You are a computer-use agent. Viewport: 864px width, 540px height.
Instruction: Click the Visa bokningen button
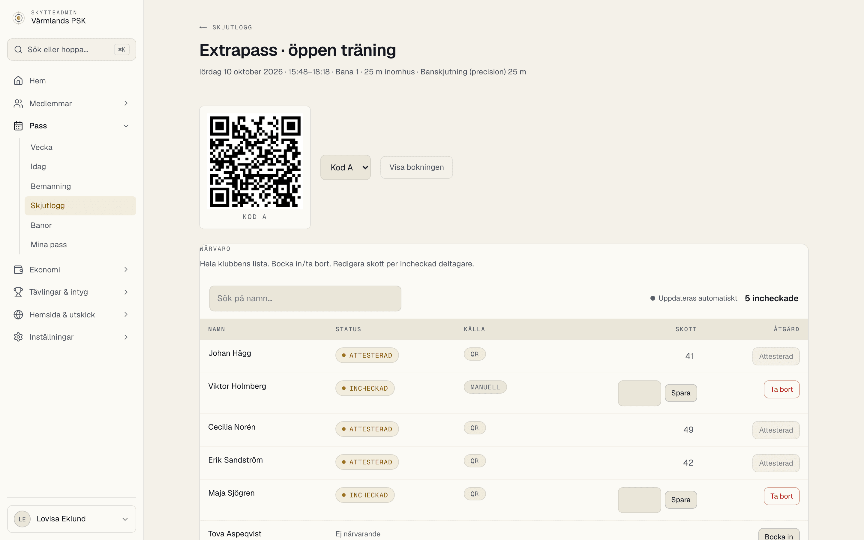[x=416, y=167]
